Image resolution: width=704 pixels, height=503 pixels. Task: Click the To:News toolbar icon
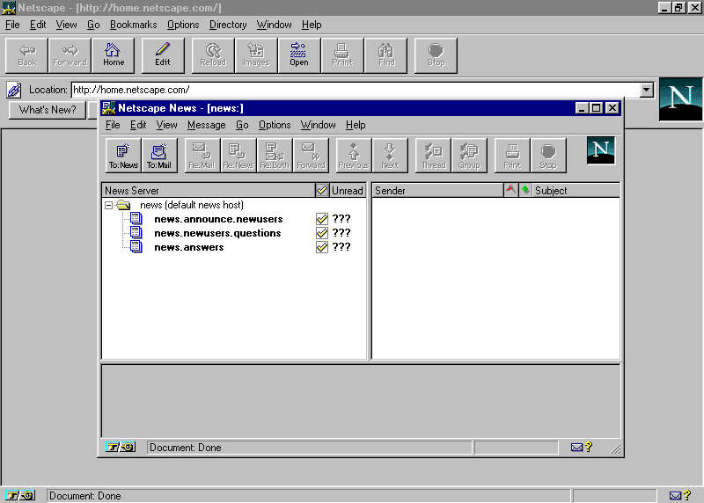[x=123, y=156]
